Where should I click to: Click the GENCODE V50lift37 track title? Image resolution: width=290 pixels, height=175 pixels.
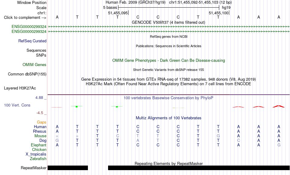click(x=168, y=22)
